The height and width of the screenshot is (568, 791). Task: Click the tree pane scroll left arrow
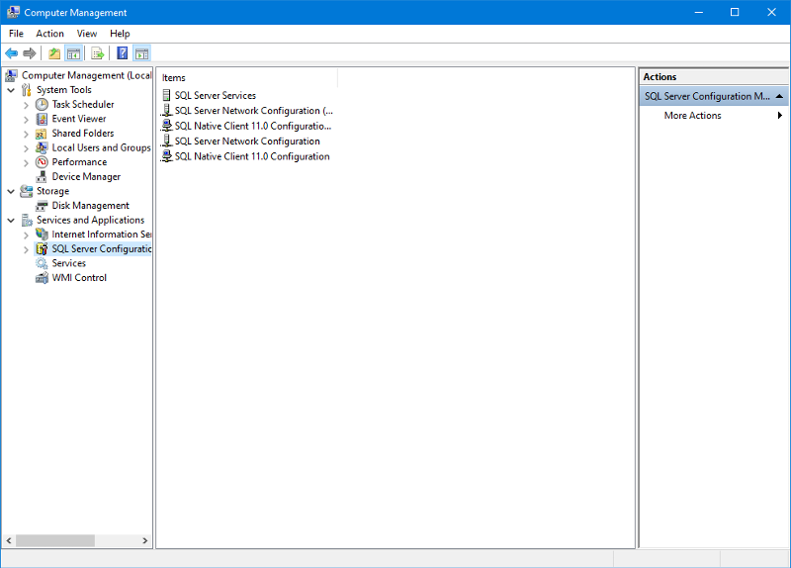[9, 540]
